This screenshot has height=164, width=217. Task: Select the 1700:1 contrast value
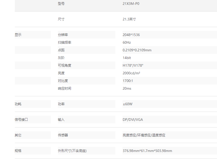(128, 81)
